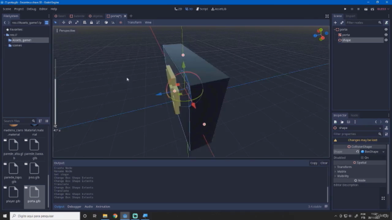The image size is (392, 220).
Task: Switch to the Import tab
Action: pos(350,16)
